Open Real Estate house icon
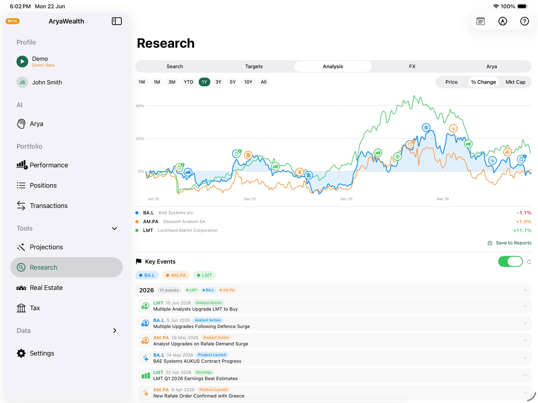The height and width of the screenshot is (403, 538). (21, 288)
